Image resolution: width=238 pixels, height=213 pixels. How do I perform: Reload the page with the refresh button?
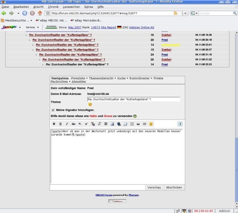coord(25,13)
